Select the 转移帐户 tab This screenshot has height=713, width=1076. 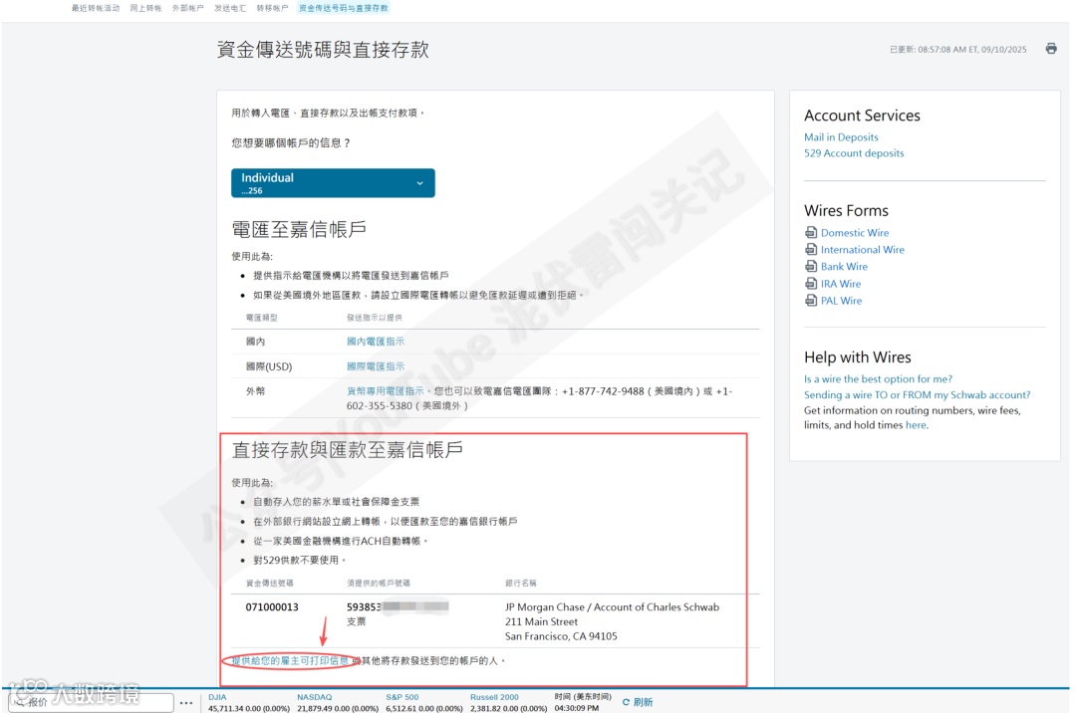272,8
